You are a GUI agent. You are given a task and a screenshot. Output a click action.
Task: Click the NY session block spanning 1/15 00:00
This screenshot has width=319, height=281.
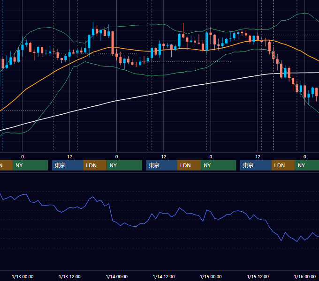pyautogui.click(x=219, y=165)
